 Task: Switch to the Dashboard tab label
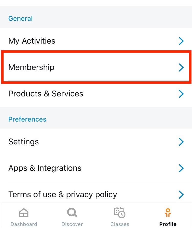pyautogui.click(x=24, y=224)
